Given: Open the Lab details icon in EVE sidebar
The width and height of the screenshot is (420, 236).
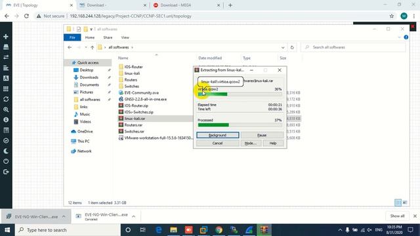Looking at the screenshot, I should point(6,130).
